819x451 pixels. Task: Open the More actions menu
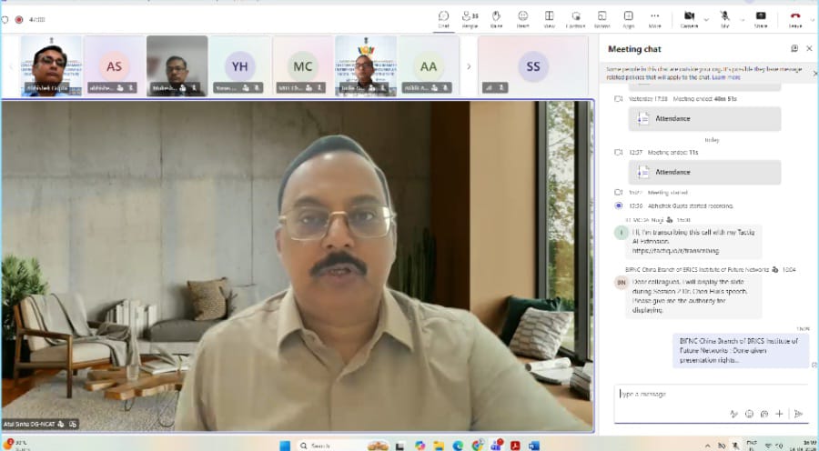(654, 19)
